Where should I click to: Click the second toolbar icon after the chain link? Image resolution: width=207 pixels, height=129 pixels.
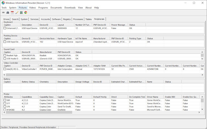pyautogui.click(x=8, y=13)
